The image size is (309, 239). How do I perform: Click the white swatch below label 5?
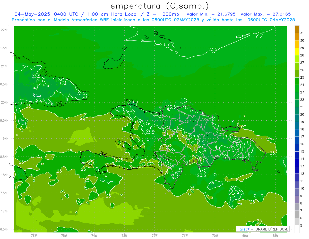click(x=297, y=229)
